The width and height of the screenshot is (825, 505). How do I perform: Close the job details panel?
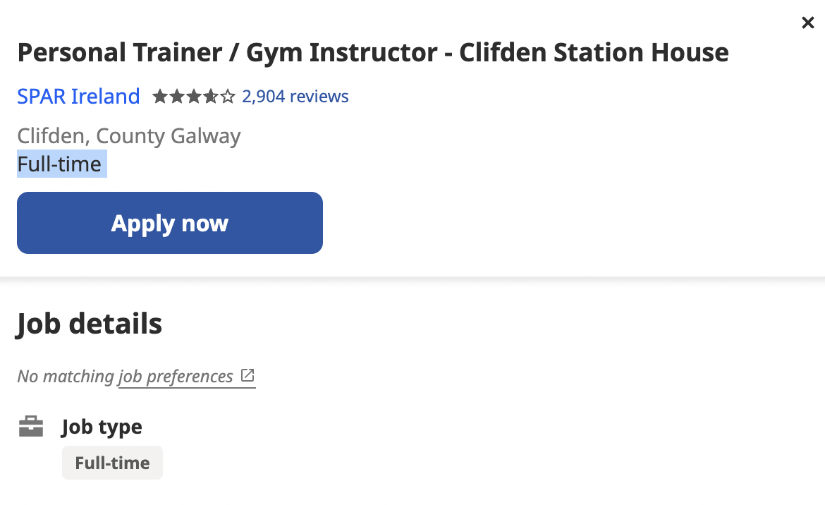pyautogui.click(x=807, y=22)
